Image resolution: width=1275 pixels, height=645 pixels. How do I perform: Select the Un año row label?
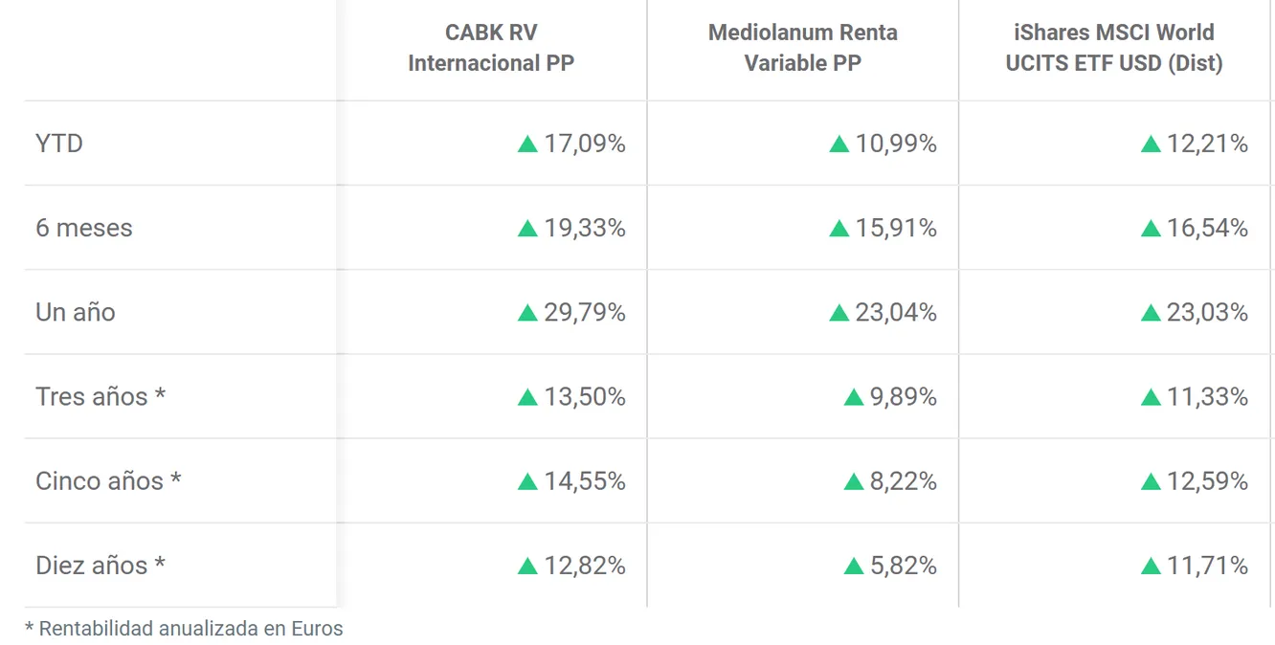(x=76, y=312)
